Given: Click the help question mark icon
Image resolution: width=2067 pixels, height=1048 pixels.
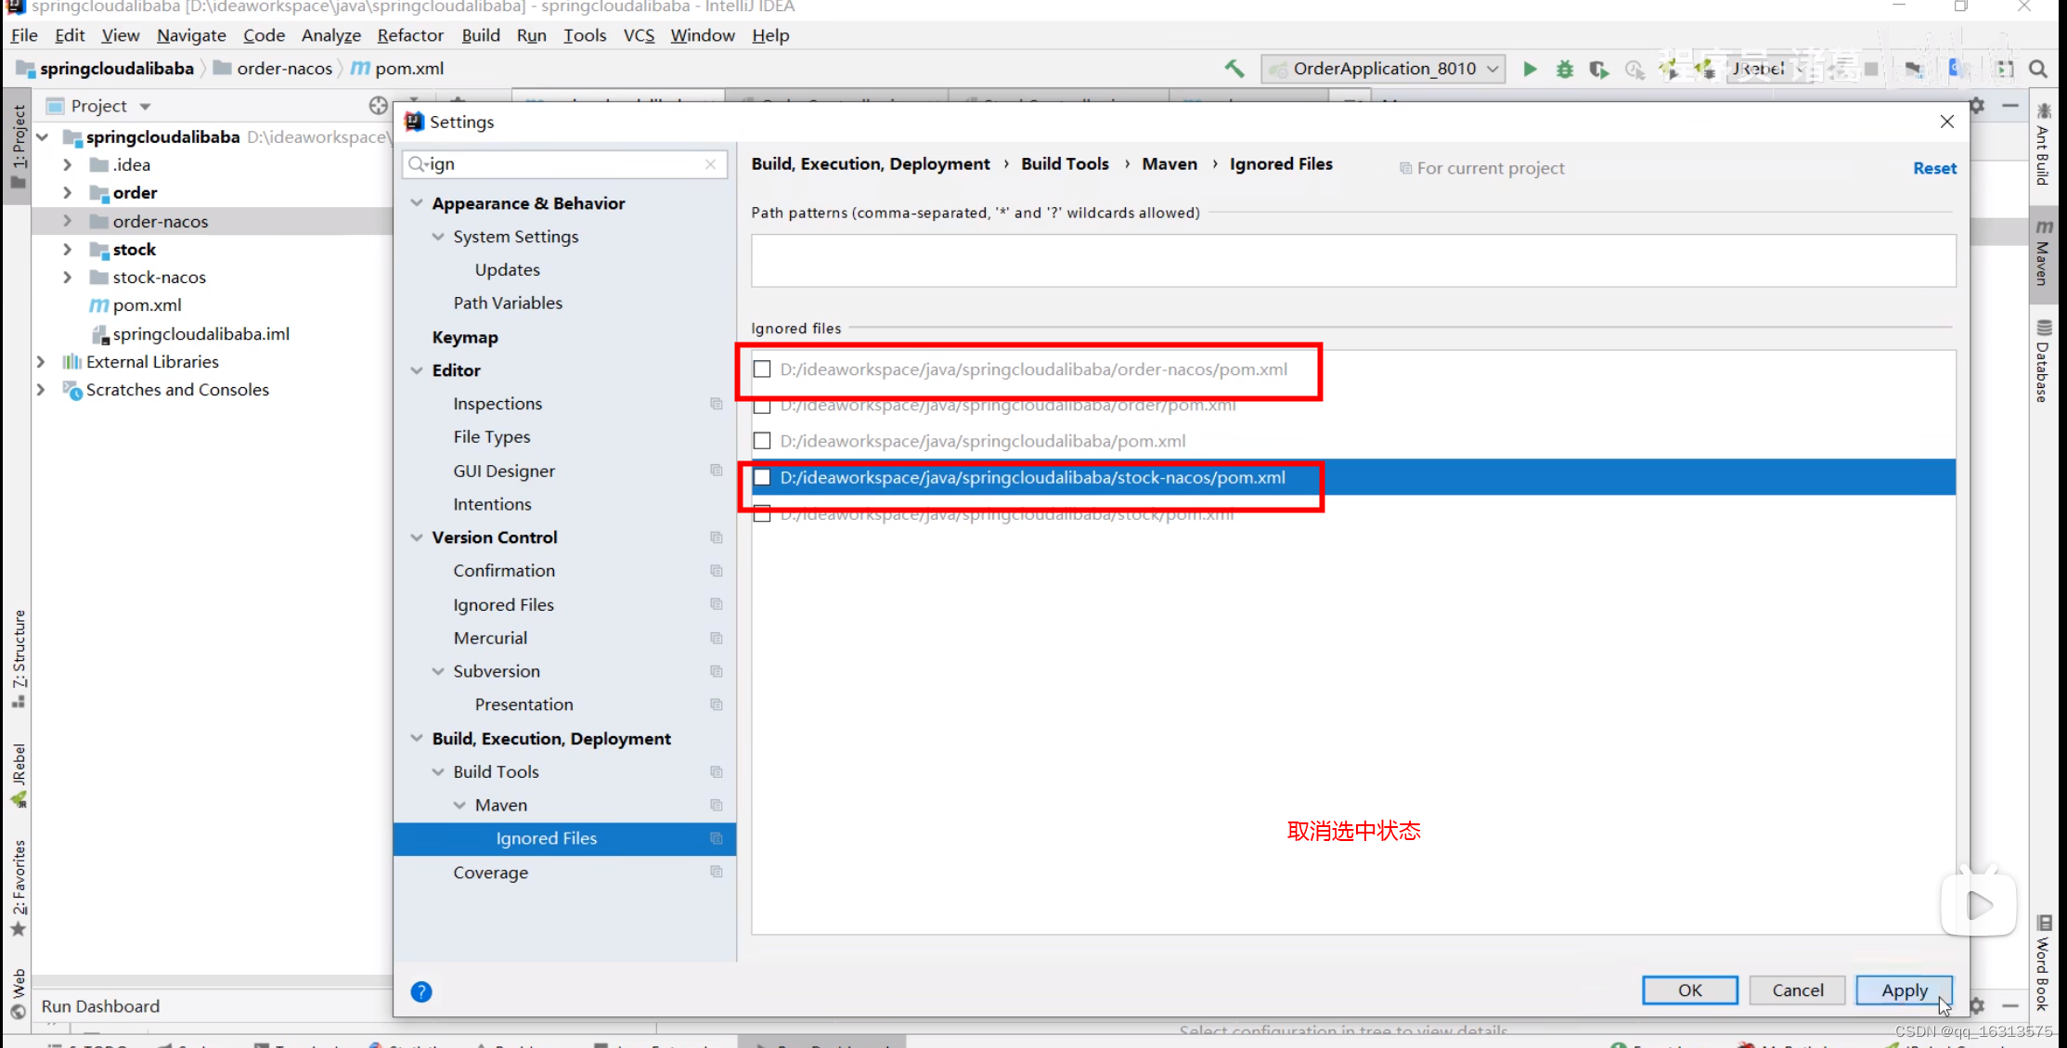Looking at the screenshot, I should tap(421, 991).
